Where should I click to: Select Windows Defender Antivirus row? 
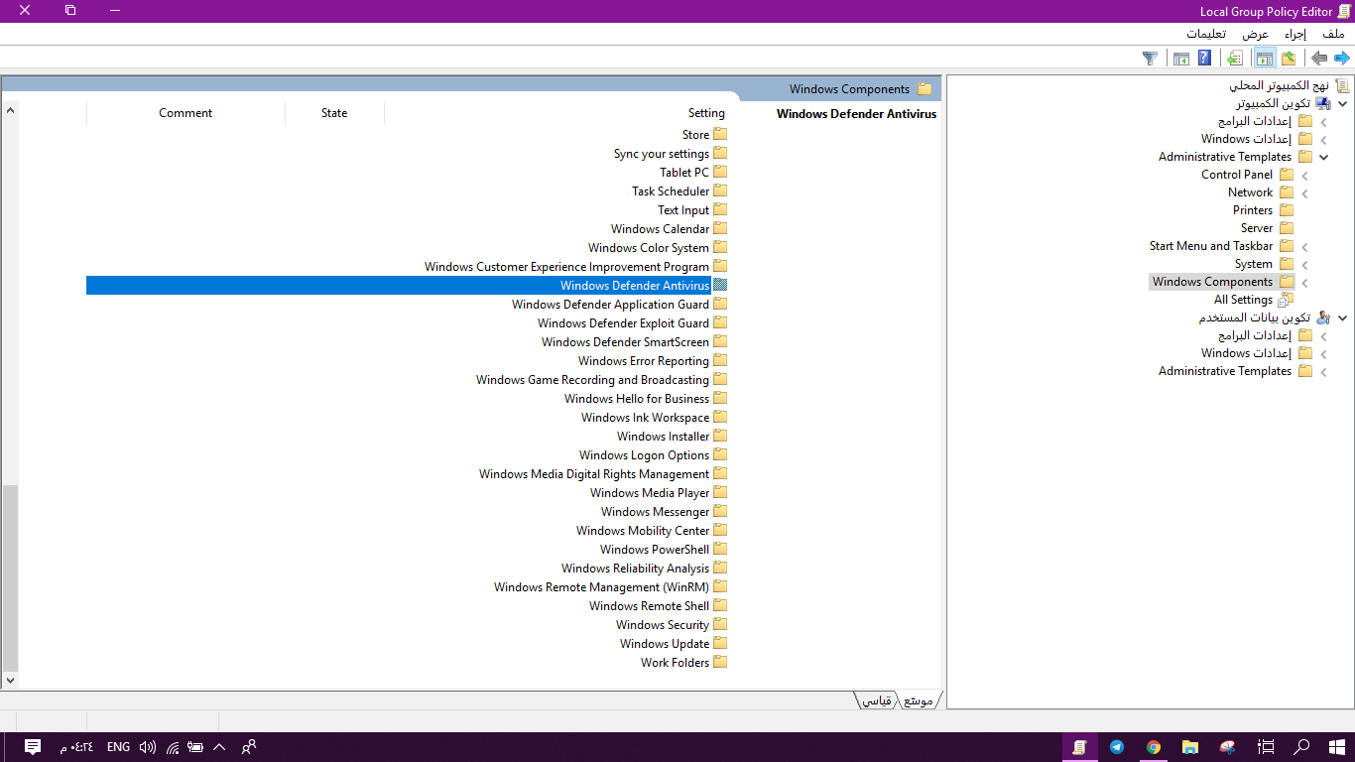pos(407,285)
